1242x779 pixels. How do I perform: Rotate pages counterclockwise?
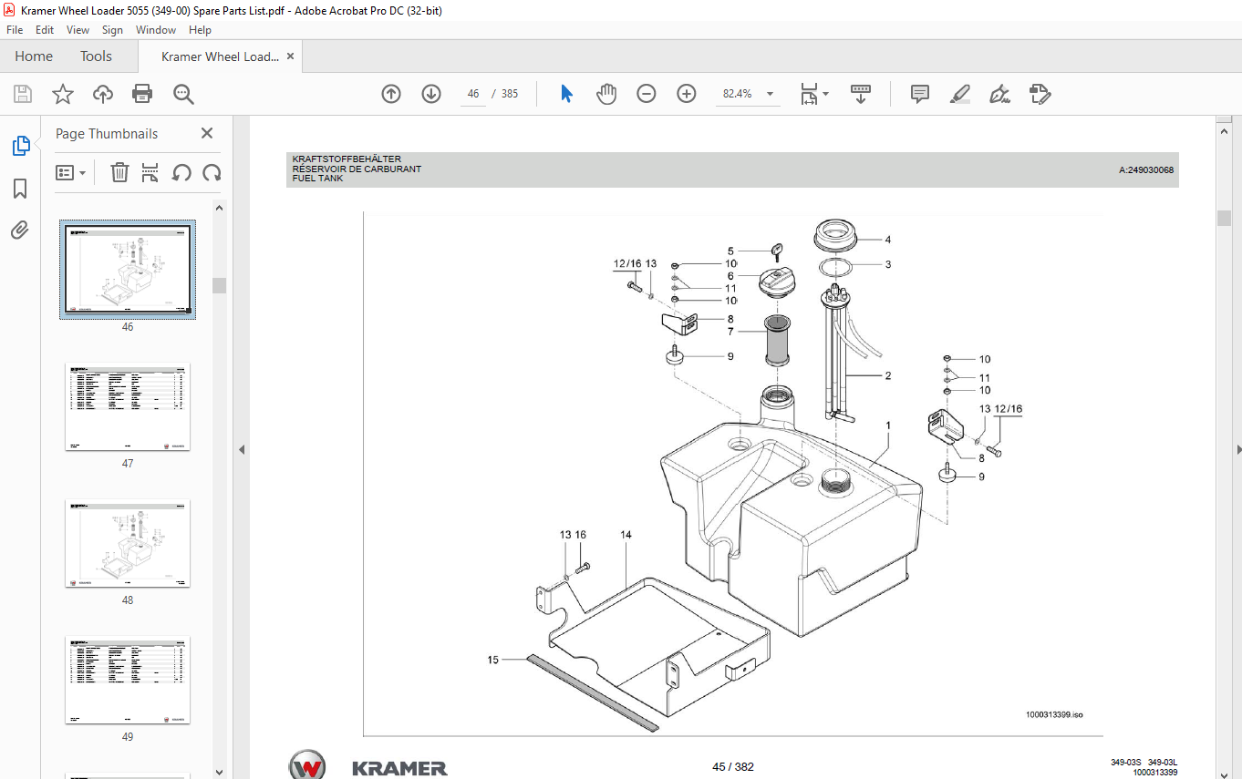pyautogui.click(x=181, y=172)
